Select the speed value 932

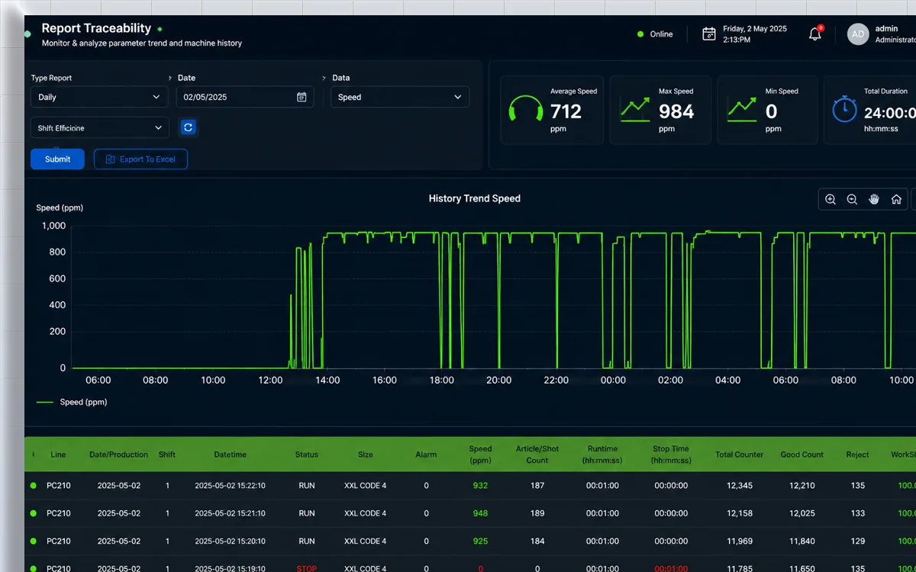(x=480, y=486)
